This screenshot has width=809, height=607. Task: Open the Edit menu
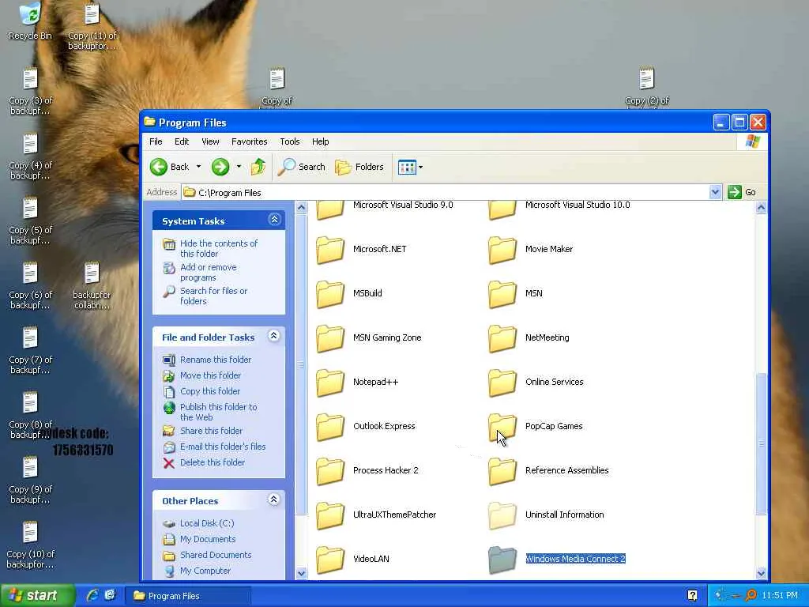click(182, 141)
